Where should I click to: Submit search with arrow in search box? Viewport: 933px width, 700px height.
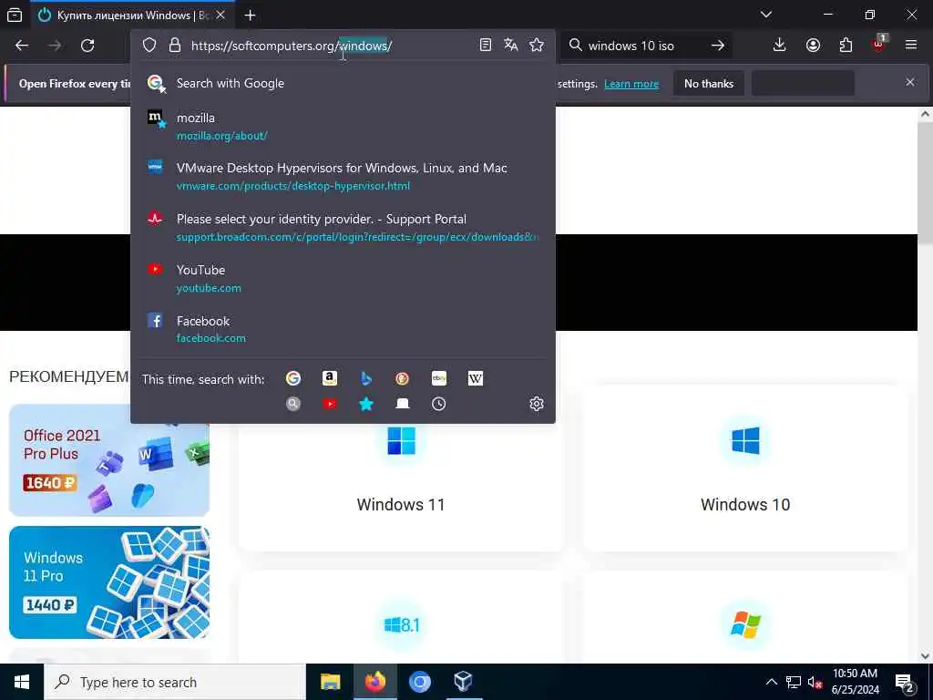718,46
